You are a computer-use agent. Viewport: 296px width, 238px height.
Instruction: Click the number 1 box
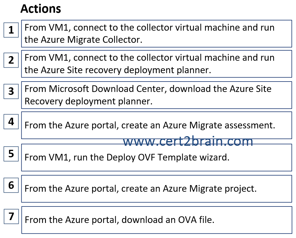(x=11, y=30)
